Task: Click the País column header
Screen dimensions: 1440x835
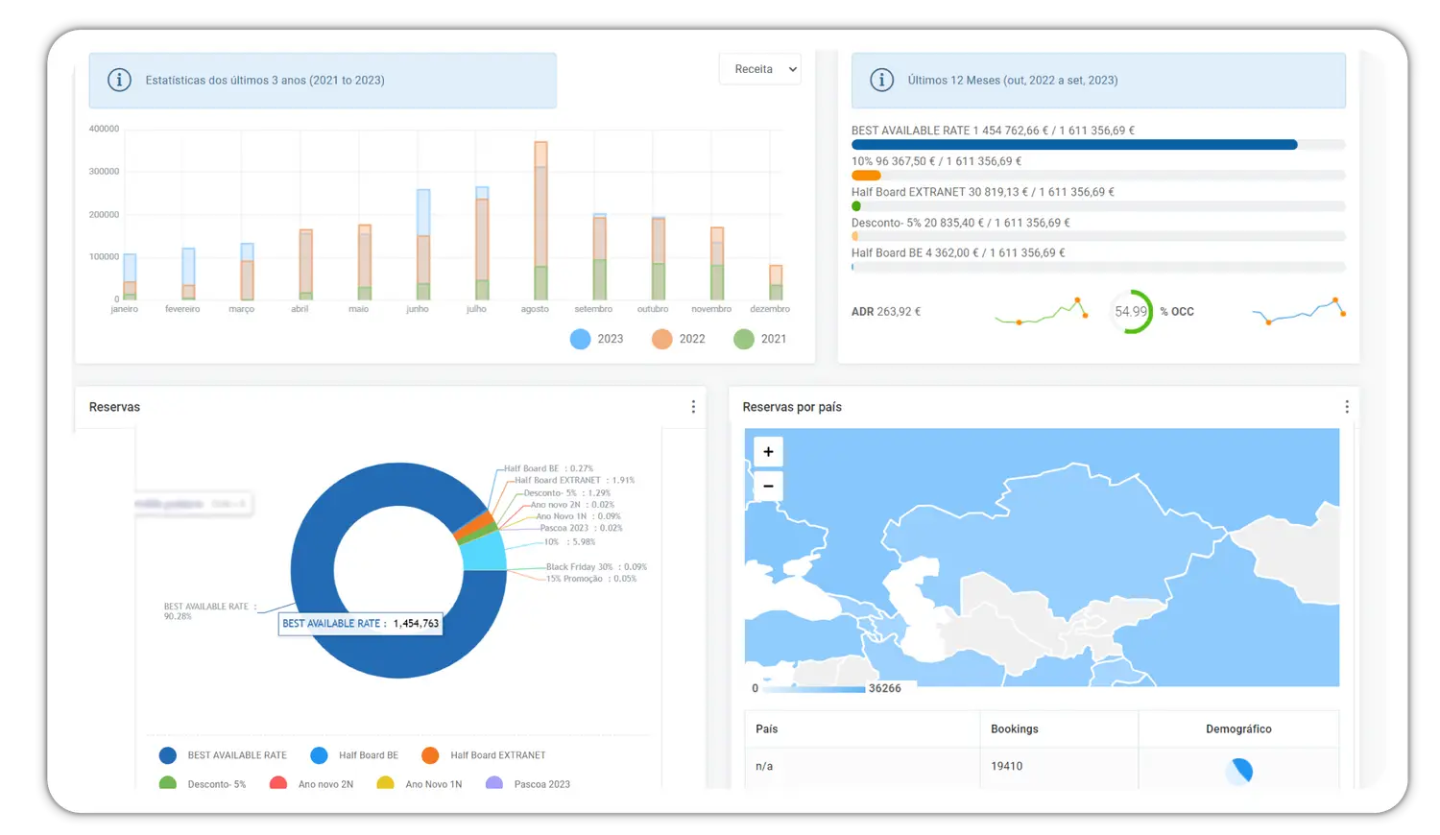Action: pos(766,729)
